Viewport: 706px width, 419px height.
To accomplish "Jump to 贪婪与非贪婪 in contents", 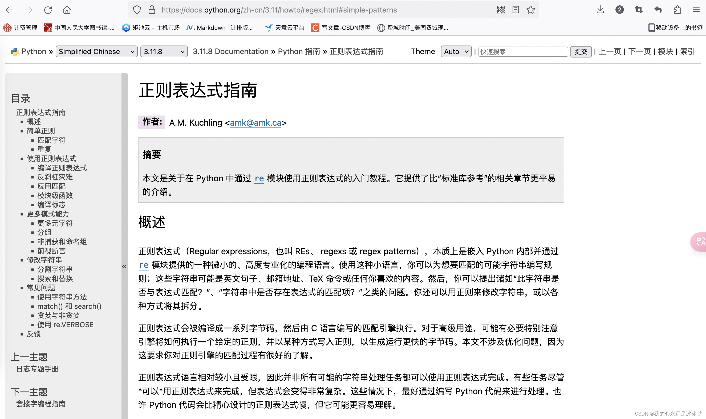I will (x=59, y=315).
